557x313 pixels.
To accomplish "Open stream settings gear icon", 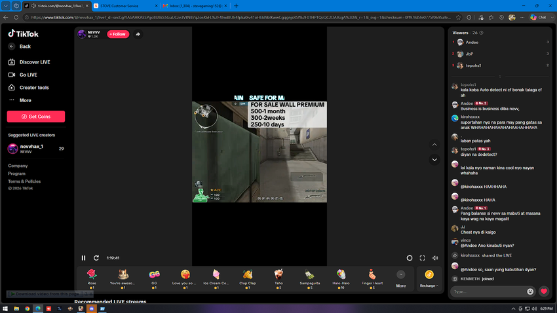I will pos(410,258).
